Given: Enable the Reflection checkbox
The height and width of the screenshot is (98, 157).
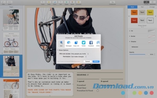Looking at the screenshot, I should click(x=130, y=47).
